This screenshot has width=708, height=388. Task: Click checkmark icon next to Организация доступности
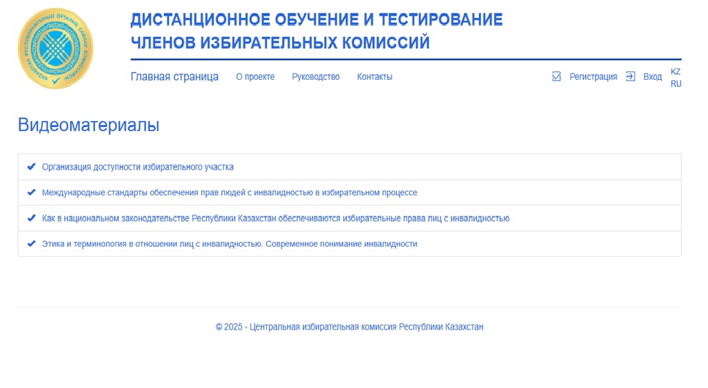31,167
